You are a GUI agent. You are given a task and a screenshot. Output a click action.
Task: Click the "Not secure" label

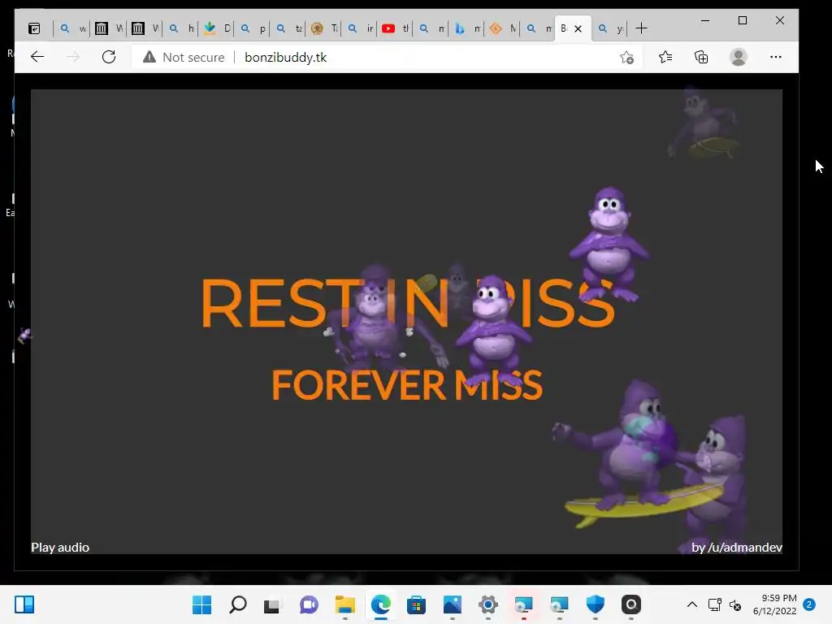pos(193,58)
